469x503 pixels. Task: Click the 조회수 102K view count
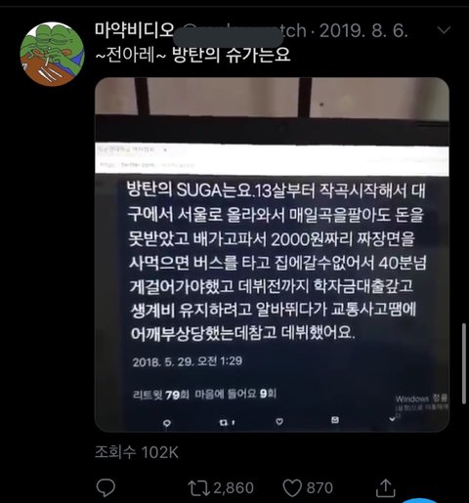point(137,452)
